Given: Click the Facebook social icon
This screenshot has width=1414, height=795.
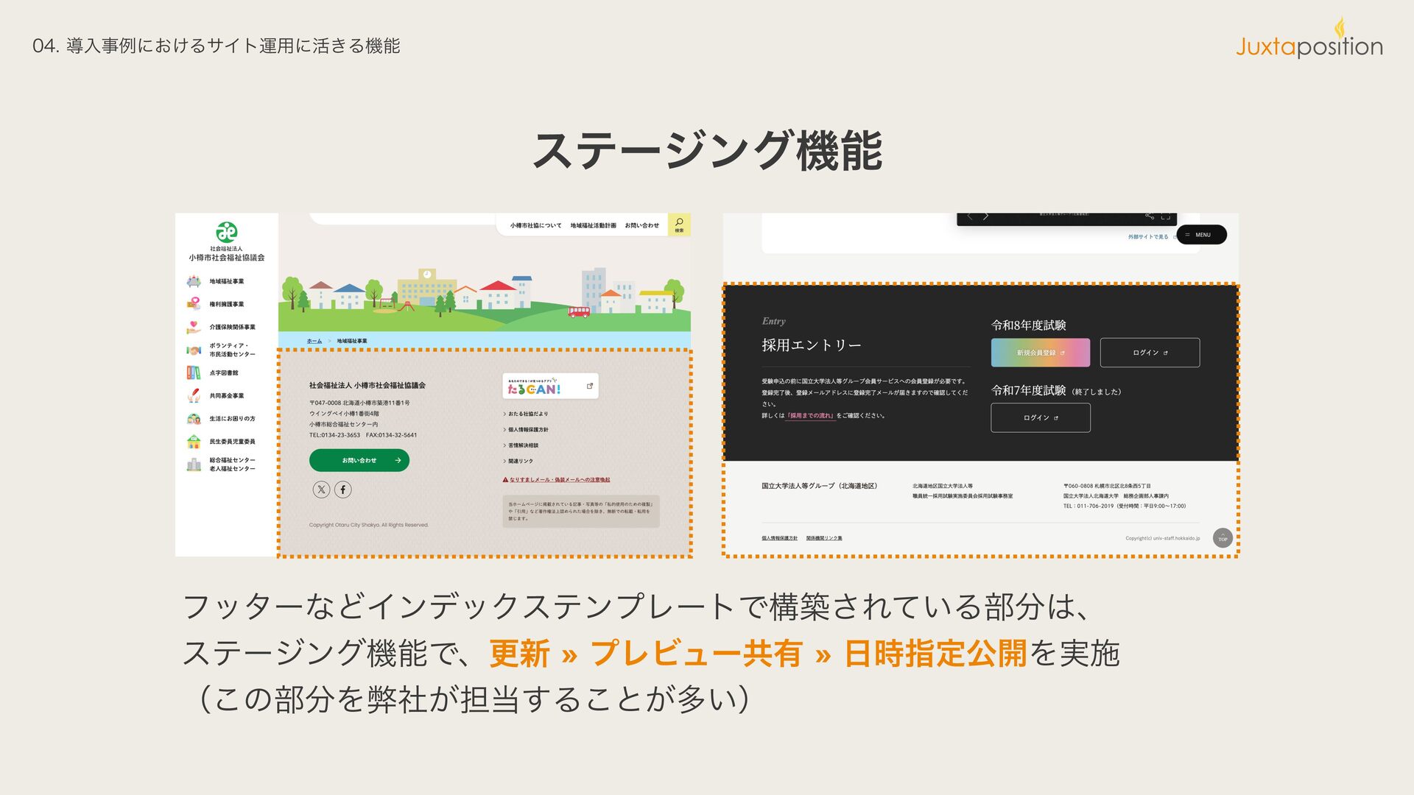Looking at the screenshot, I should pyautogui.click(x=343, y=490).
